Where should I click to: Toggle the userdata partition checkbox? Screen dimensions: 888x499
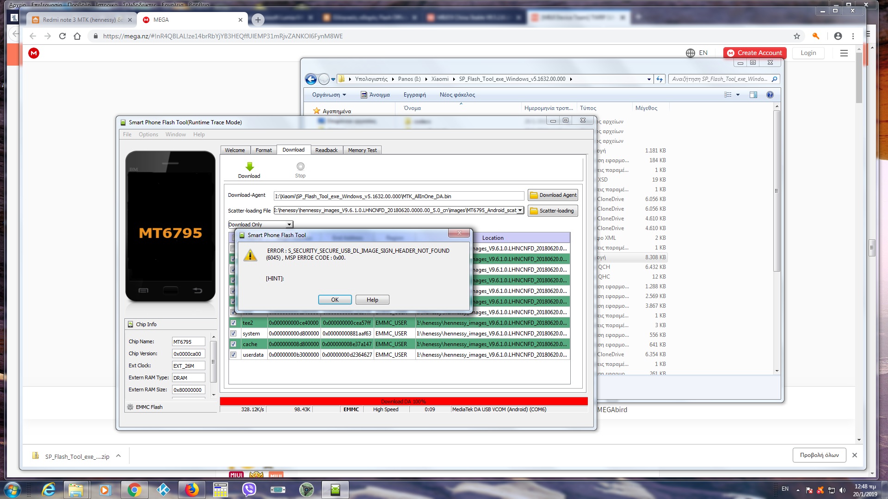click(233, 355)
